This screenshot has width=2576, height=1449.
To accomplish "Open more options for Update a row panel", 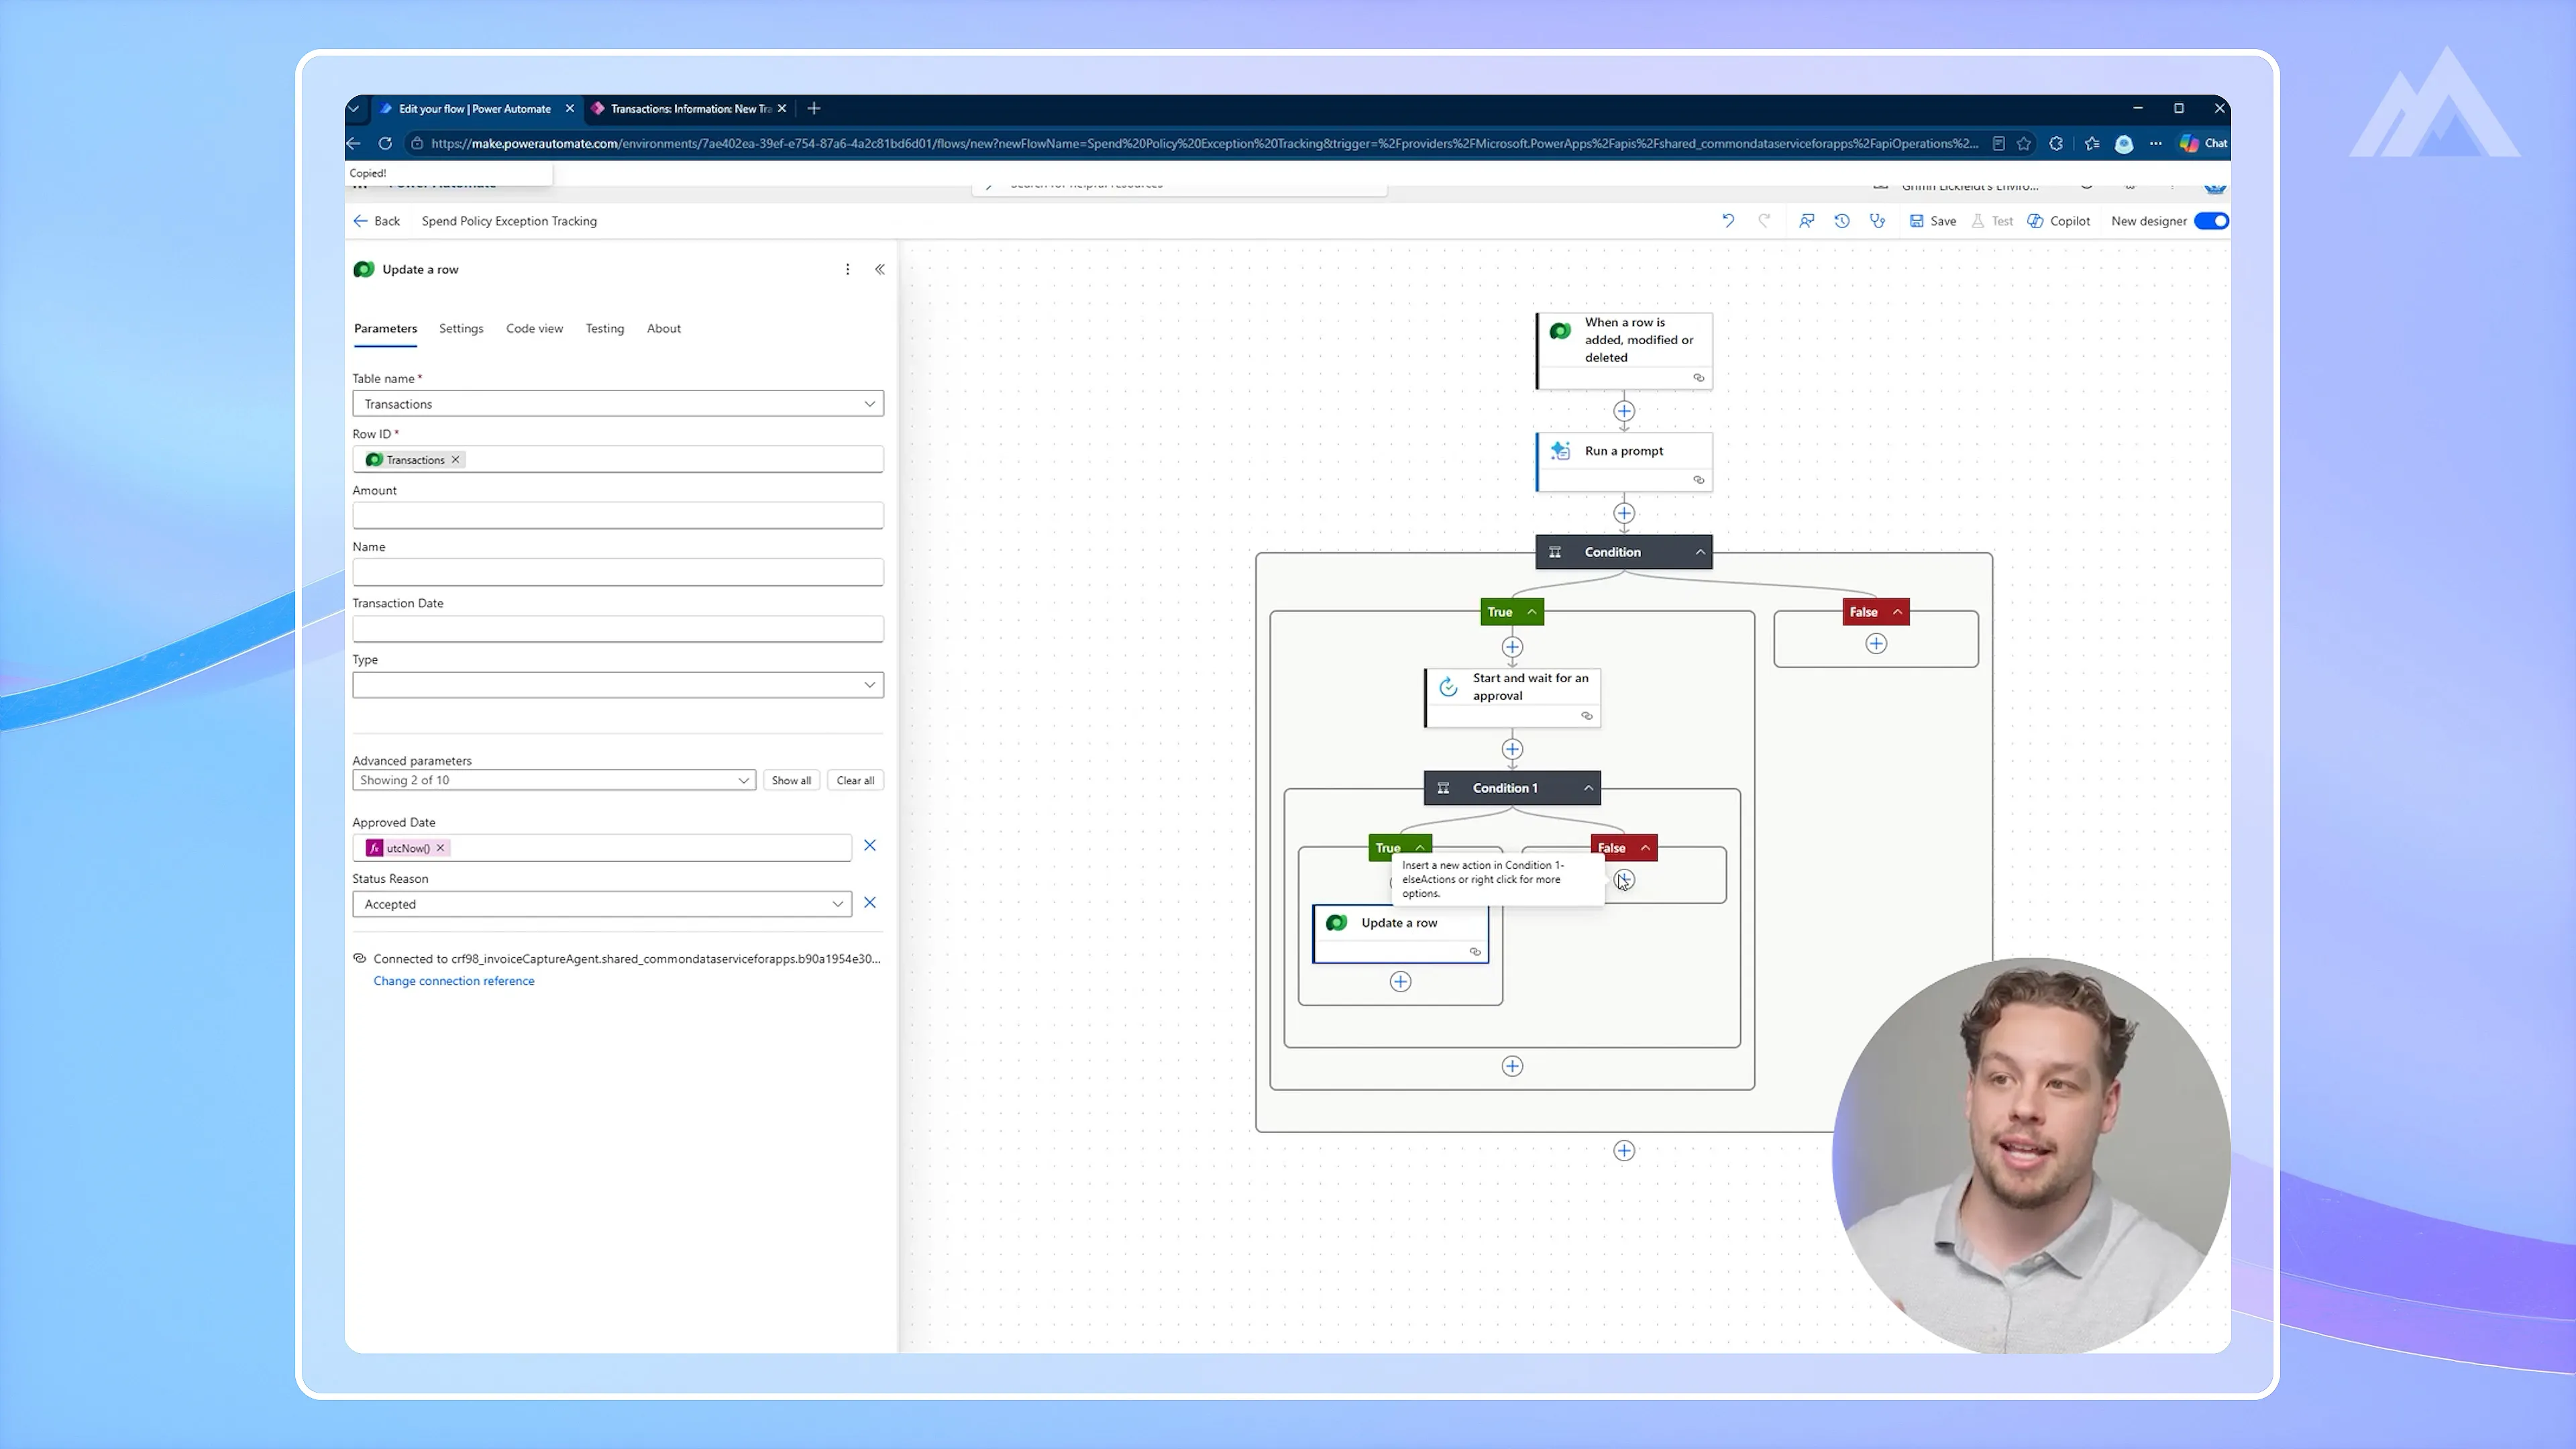I will tap(848, 269).
